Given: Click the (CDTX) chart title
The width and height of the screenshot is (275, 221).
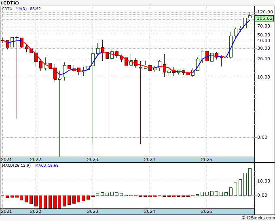Looking at the screenshot, I should tap(10, 3).
